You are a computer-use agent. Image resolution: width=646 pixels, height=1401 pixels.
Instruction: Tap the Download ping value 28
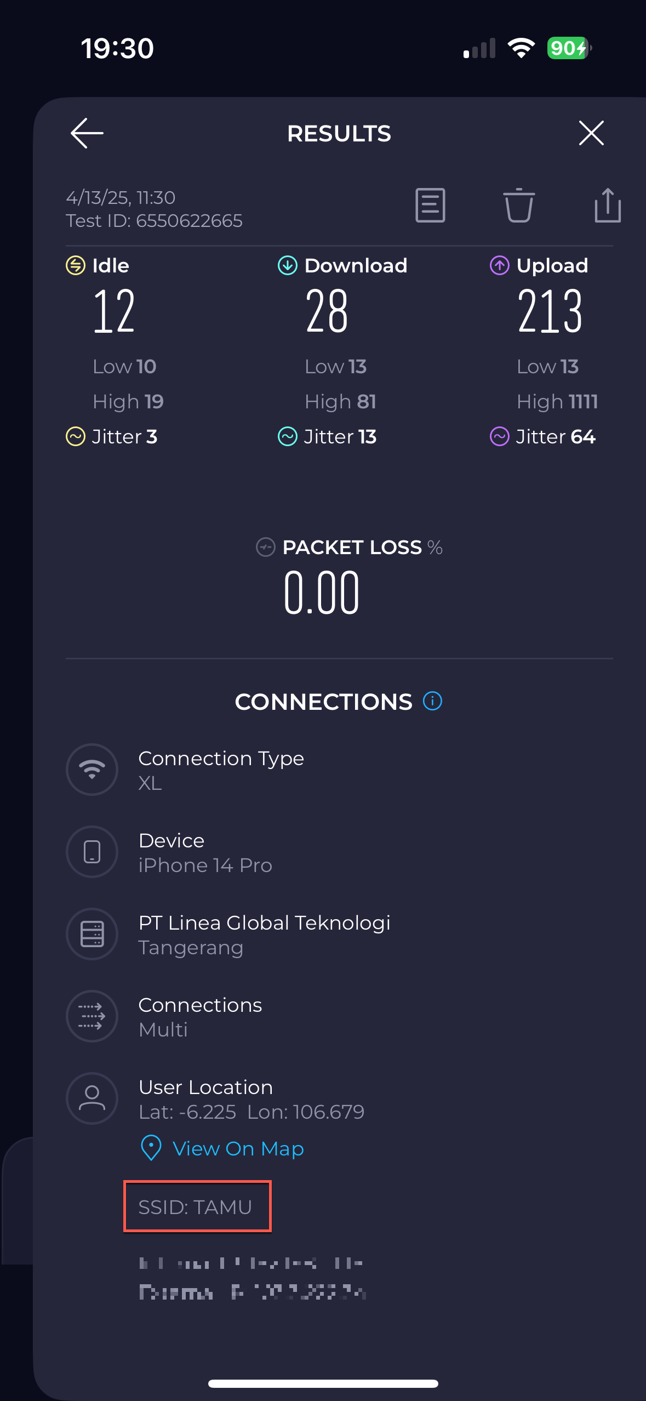327,311
